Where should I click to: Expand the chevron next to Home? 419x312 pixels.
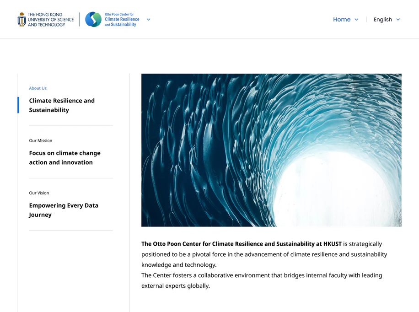click(356, 20)
